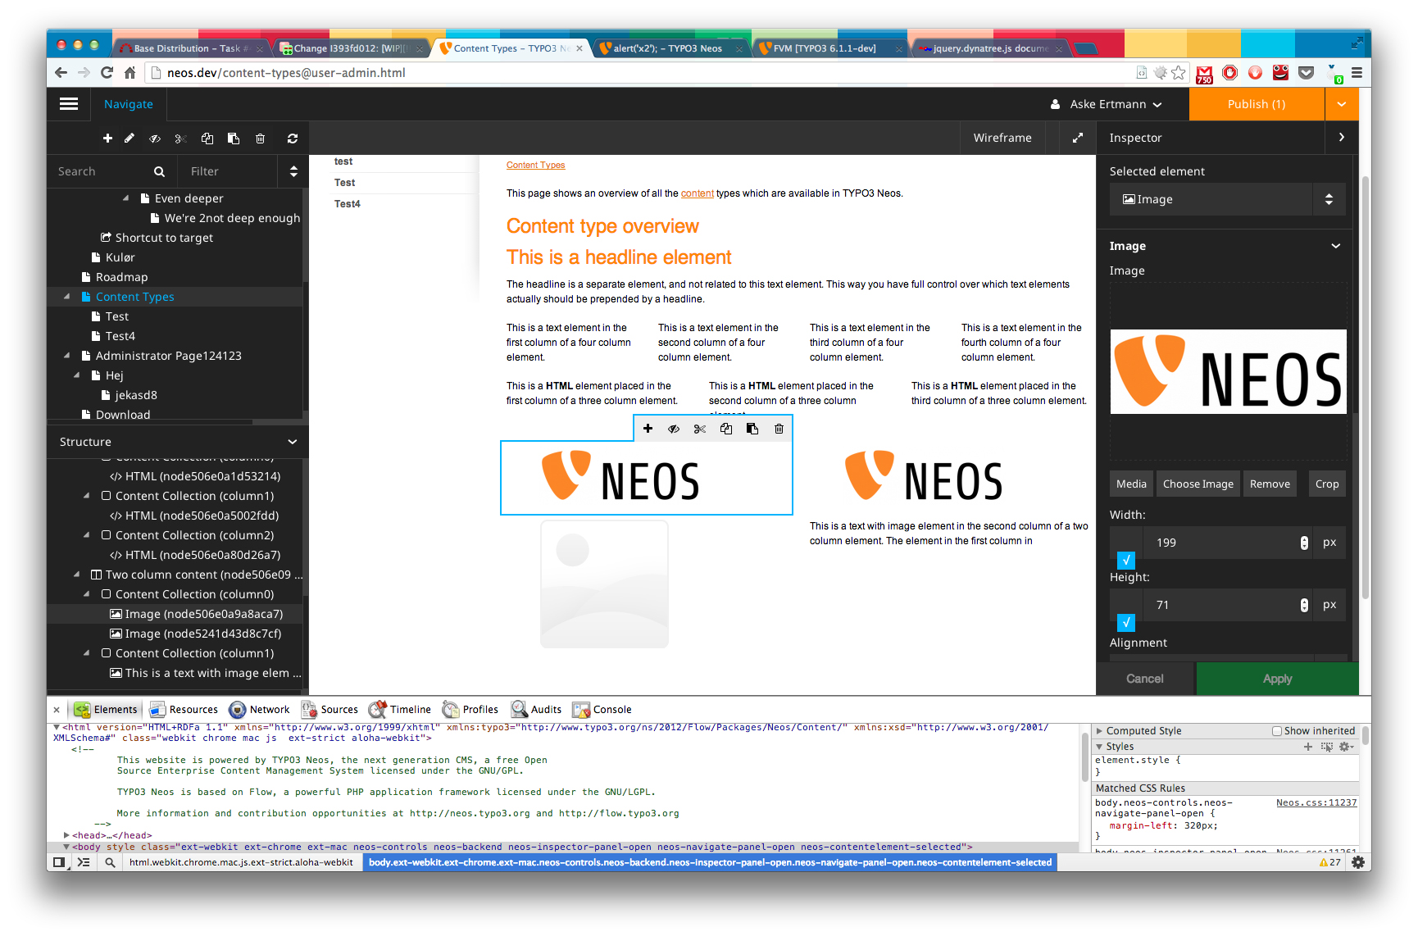Image resolution: width=1418 pixels, height=936 pixels.
Task: Toggle hide page eye icon in navigate toolbar
Action: [x=155, y=139]
